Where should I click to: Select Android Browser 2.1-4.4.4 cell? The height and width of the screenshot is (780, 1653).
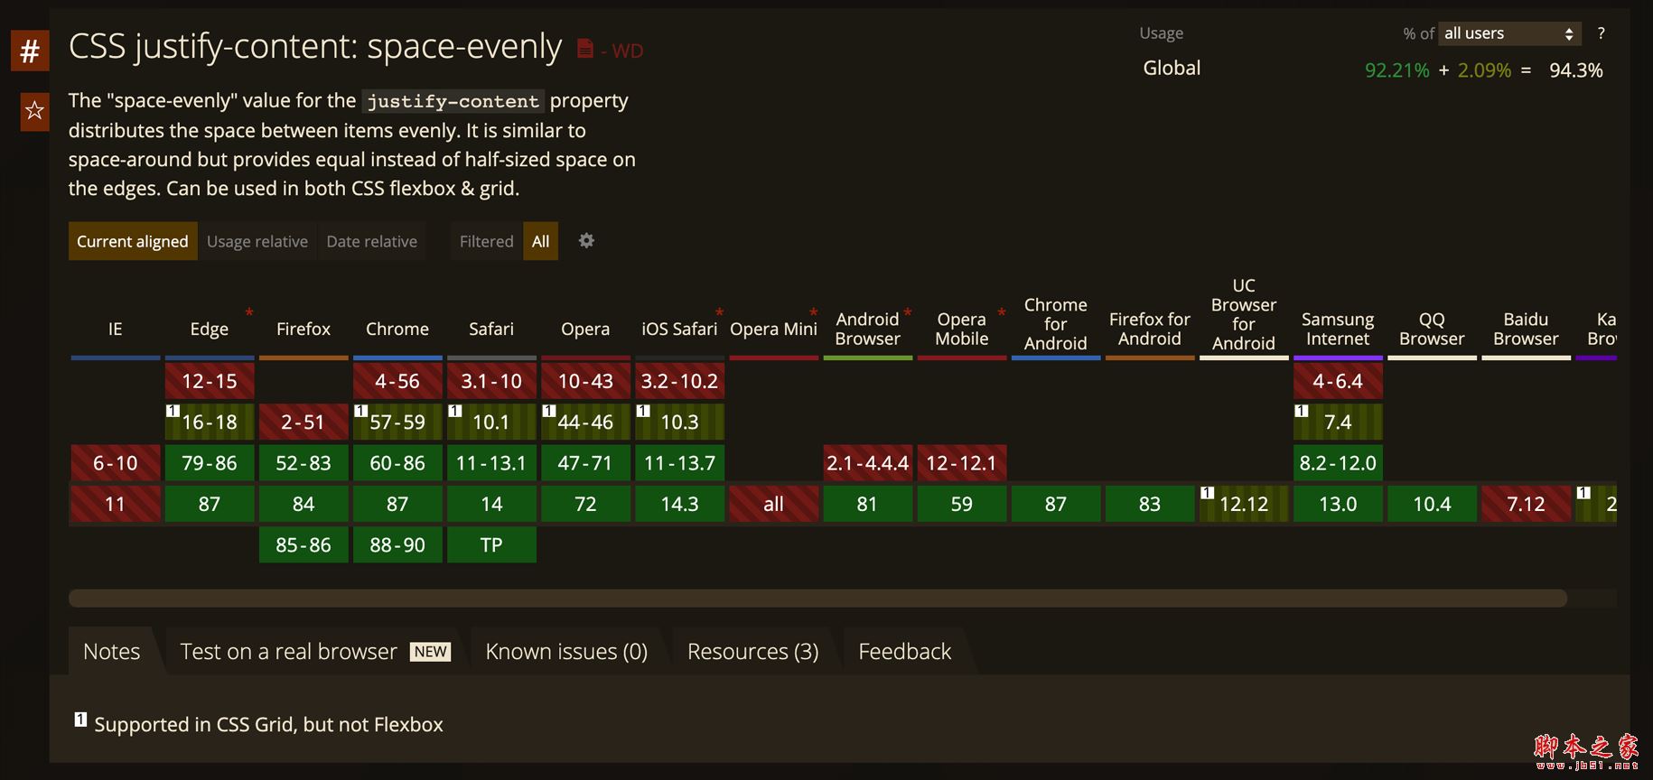click(x=867, y=463)
